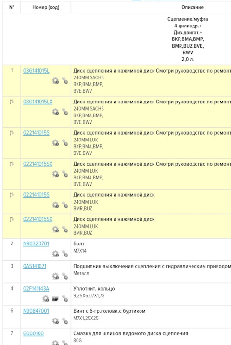
Task: Click chain link icon for part 02F141143A
Action: [x=65, y=299]
